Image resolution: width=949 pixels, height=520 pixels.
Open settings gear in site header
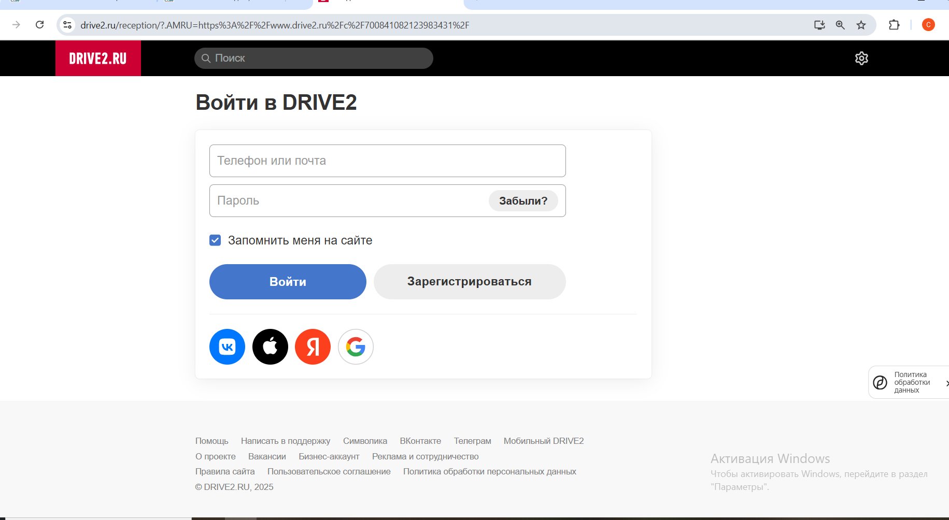pyautogui.click(x=861, y=58)
